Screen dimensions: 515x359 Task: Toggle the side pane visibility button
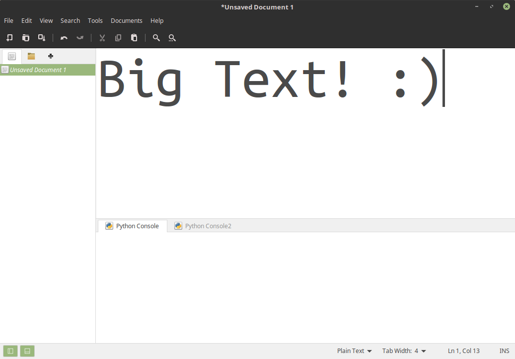pyautogui.click(x=10, y=351)
